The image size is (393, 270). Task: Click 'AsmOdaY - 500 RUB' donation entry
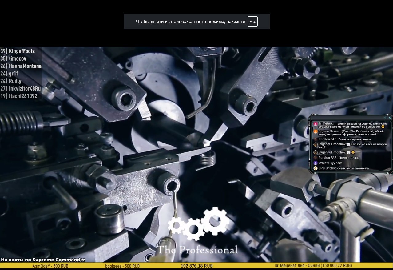tap(50, 266)
